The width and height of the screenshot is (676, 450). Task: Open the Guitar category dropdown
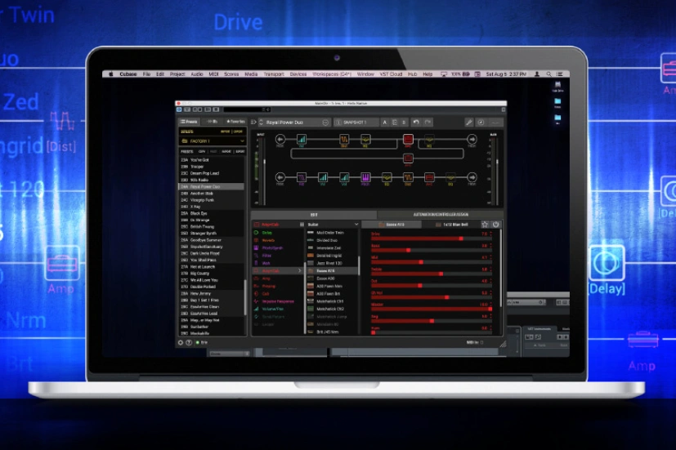pos(331,225)
